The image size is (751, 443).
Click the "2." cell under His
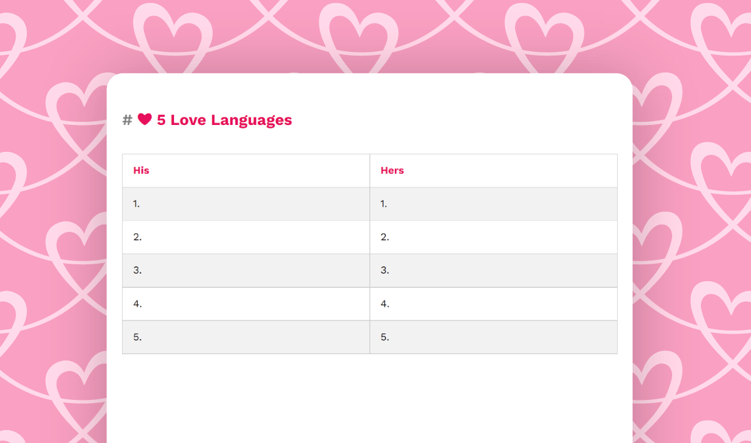click(246, 237)
